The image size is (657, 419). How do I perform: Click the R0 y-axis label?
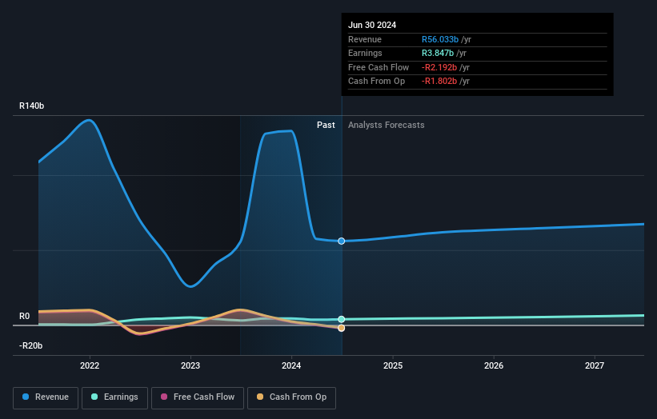[x=25, y=317]
